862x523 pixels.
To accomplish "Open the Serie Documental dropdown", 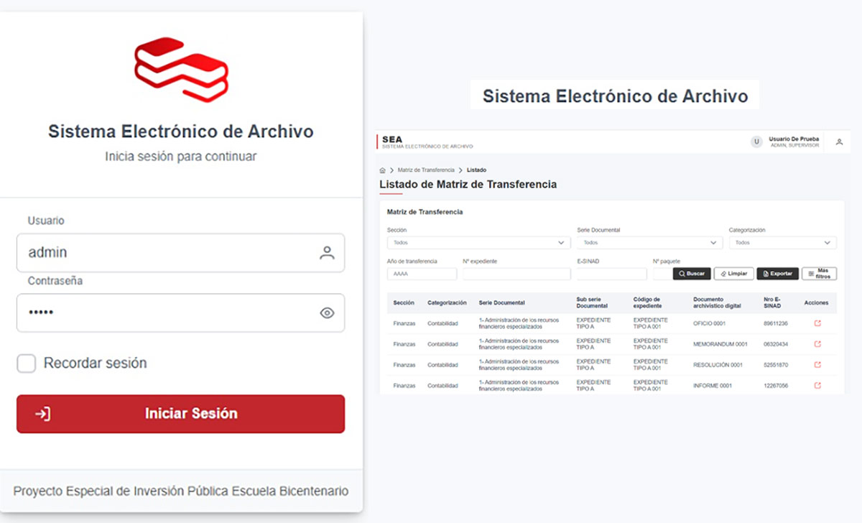I will 649,243.
